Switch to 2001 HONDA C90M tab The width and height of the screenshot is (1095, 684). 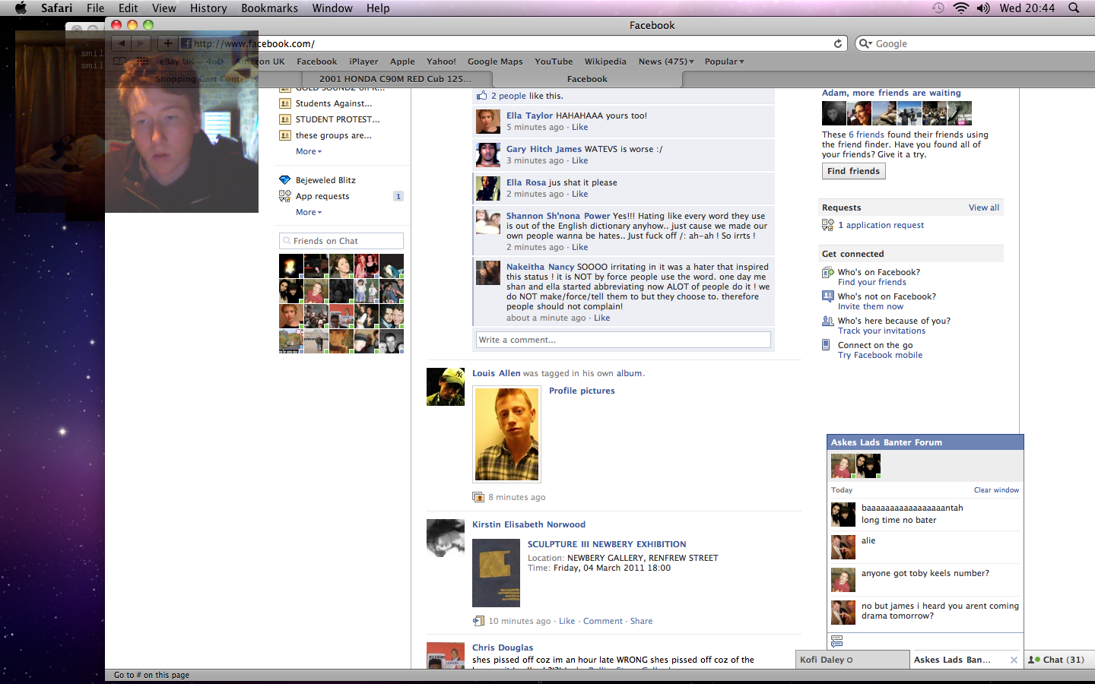click(x=395, y=79)
